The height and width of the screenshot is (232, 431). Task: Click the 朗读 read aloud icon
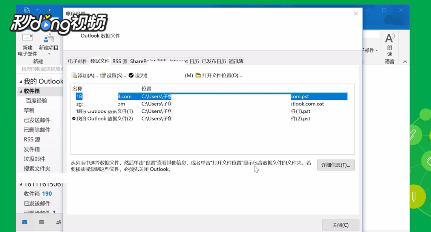(390, 38)
